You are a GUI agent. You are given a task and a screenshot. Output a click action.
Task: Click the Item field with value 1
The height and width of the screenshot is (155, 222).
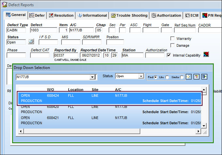point(63,30)
